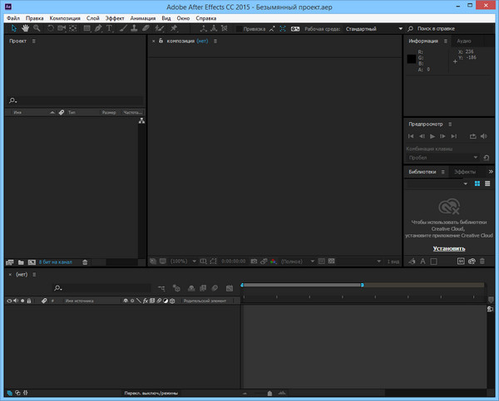Click the Установить link

tap(449, 248)
